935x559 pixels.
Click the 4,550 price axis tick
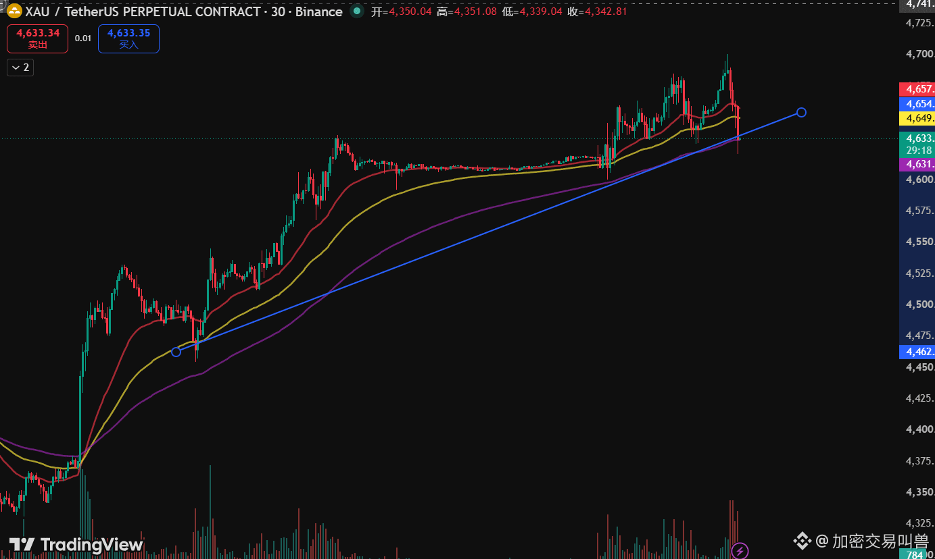[920, 242]
